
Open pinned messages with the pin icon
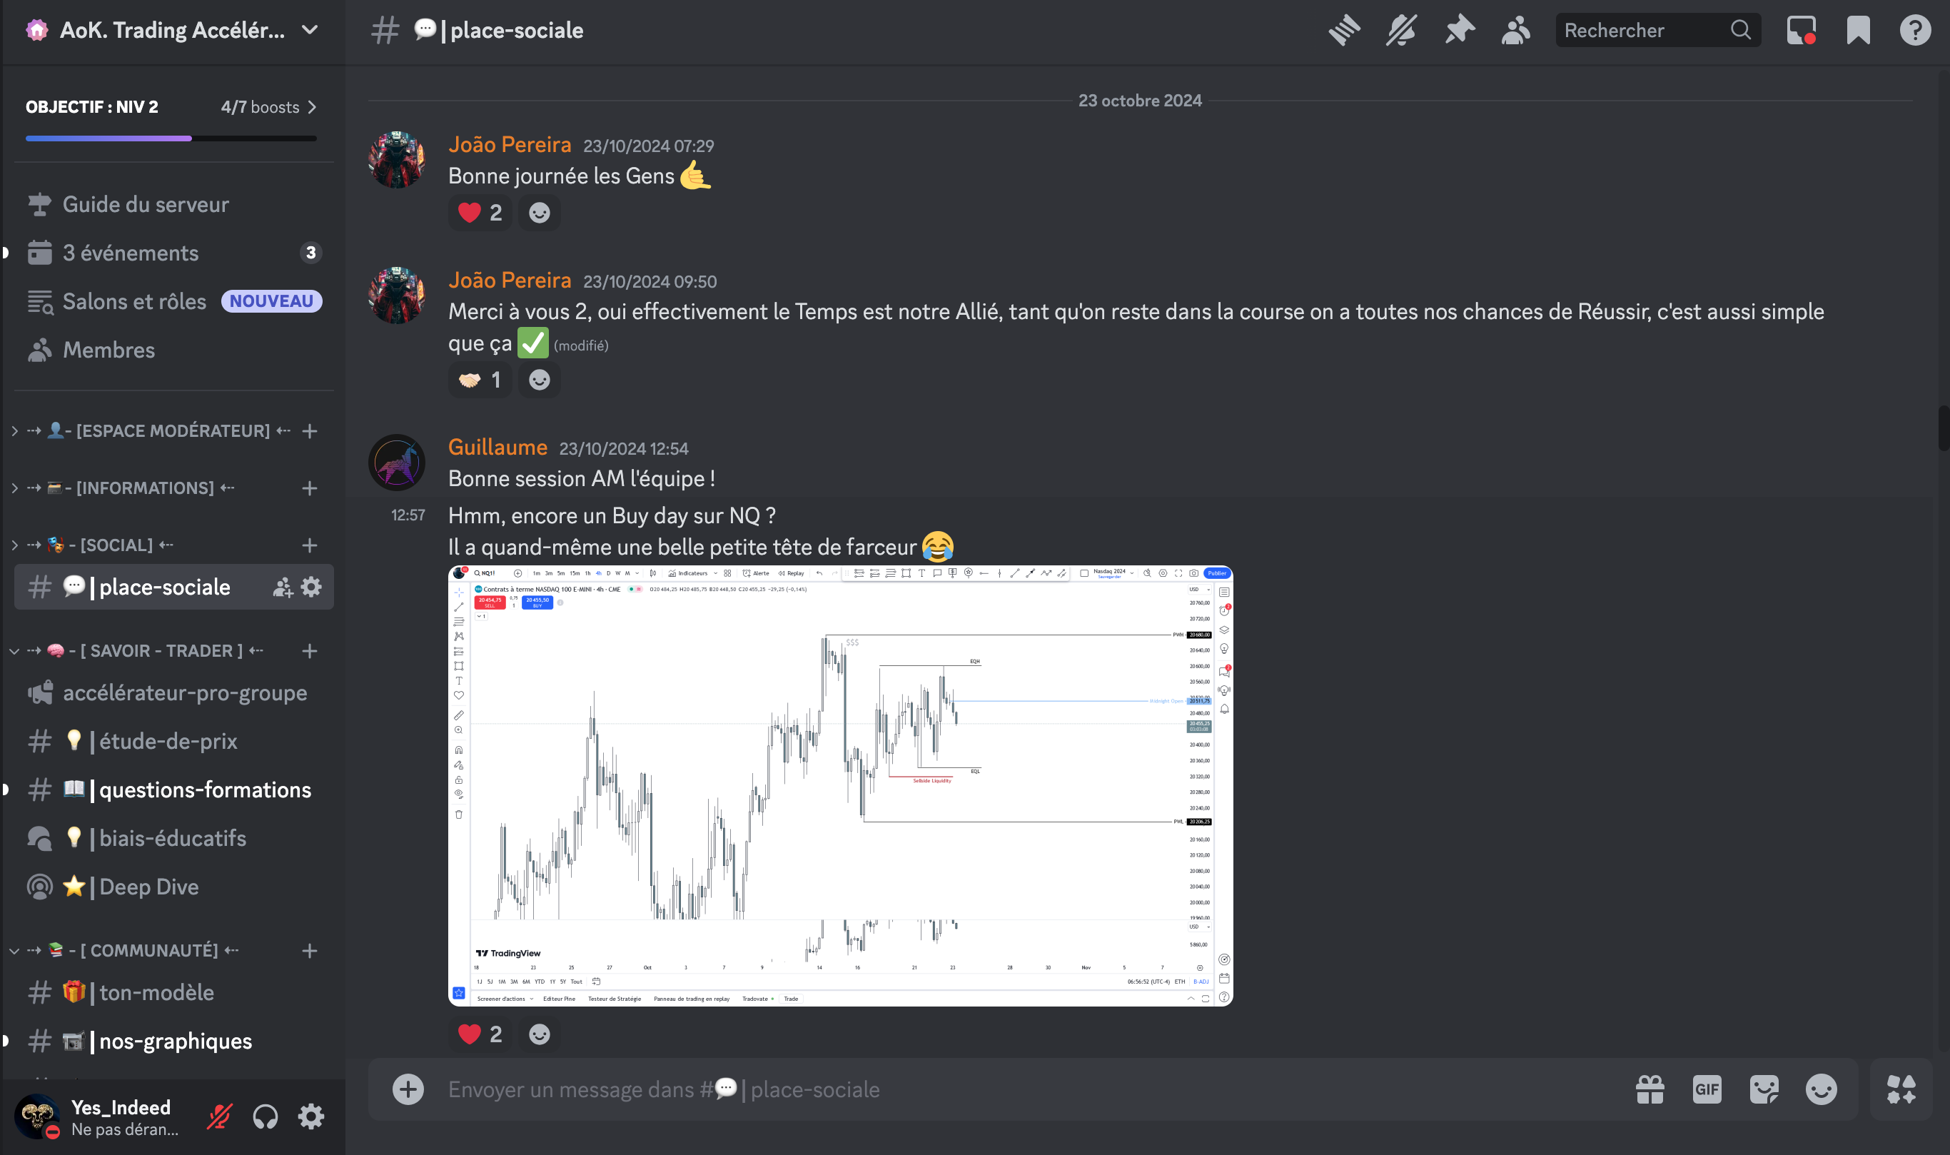1459,31
